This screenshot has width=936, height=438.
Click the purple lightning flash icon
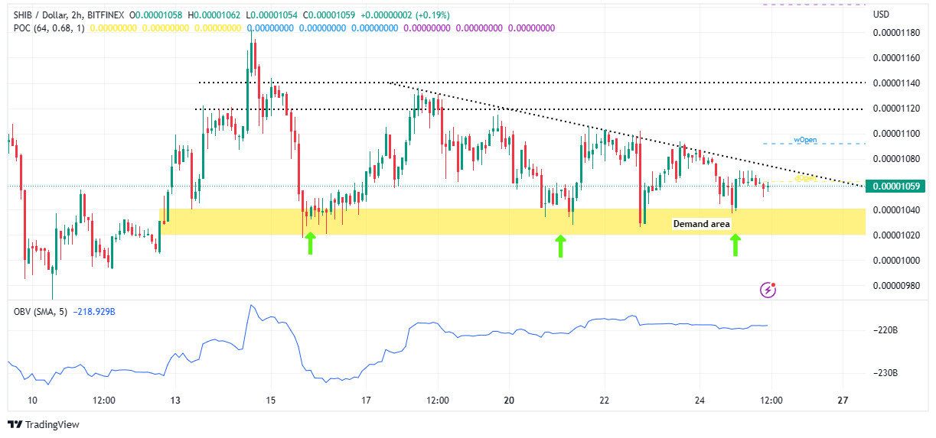click(x=768, y=290)
